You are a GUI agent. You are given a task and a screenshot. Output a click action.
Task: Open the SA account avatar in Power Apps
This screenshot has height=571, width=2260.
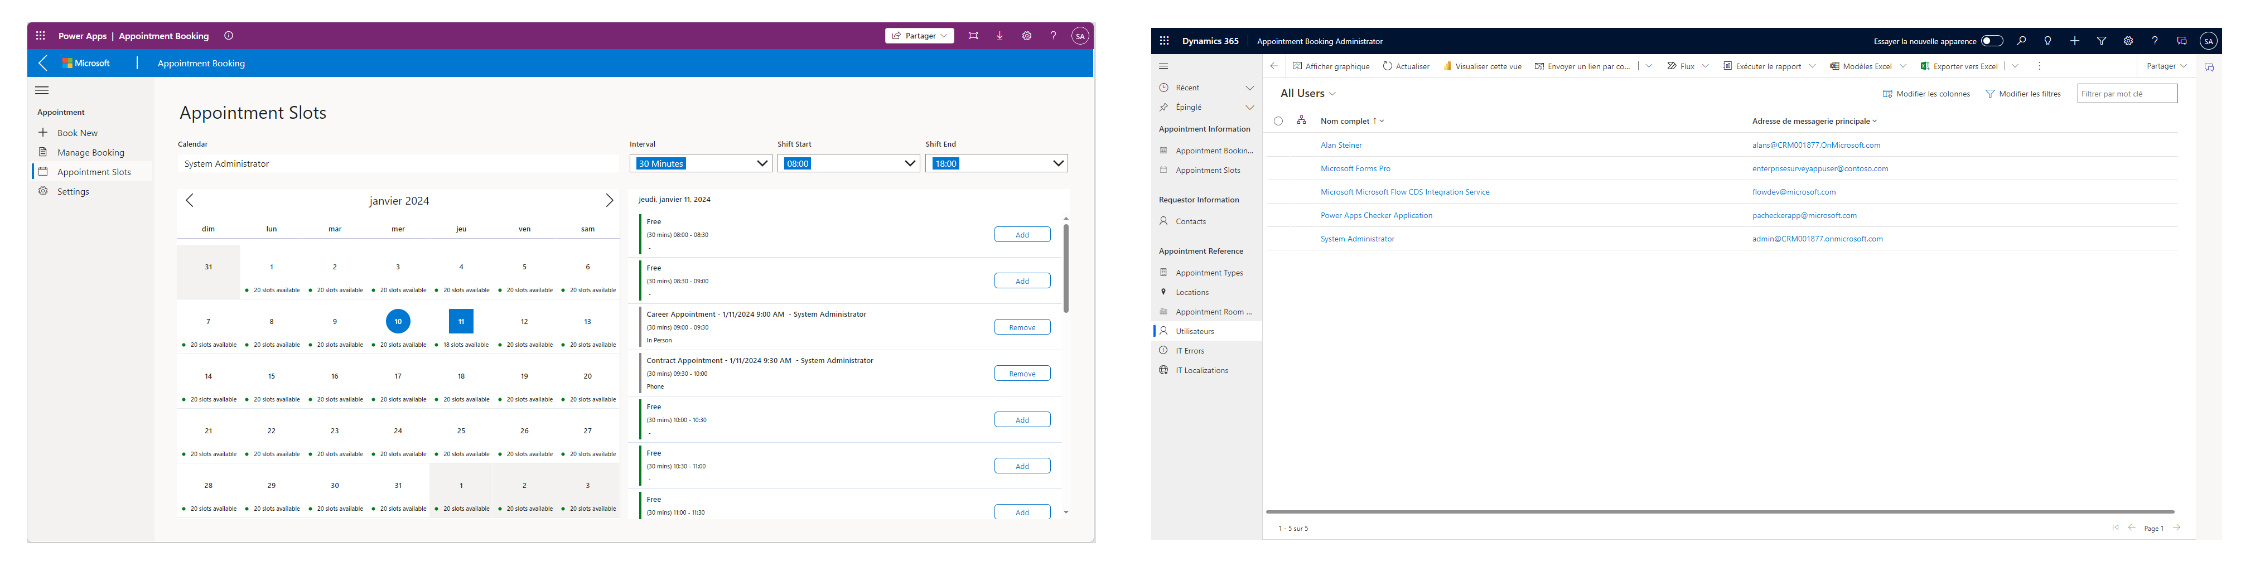(x=1080, y=36)
